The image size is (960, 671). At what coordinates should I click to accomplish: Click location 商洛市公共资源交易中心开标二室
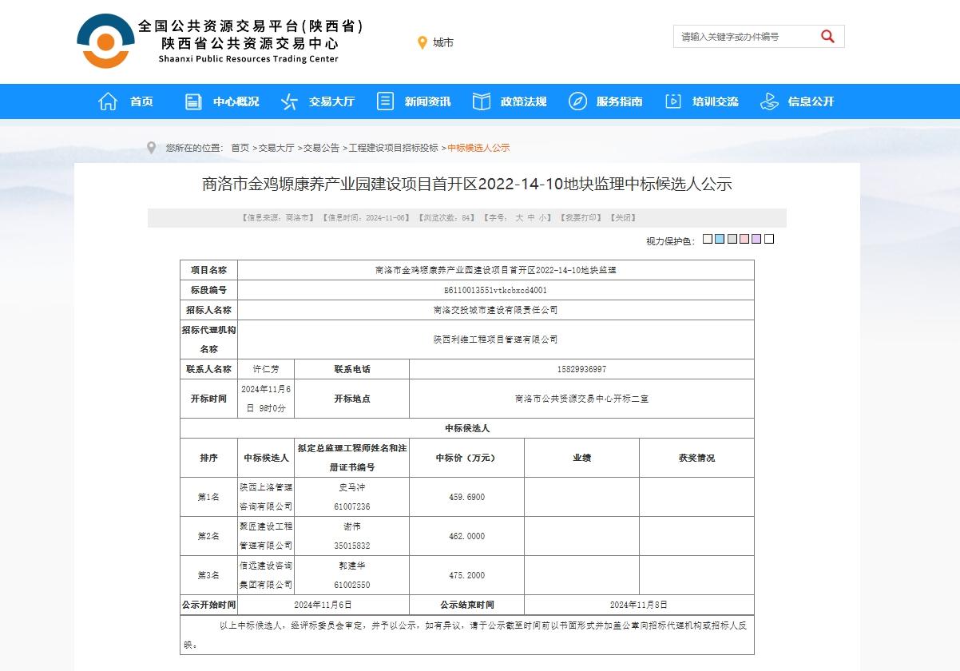click(x=581, y=399)
